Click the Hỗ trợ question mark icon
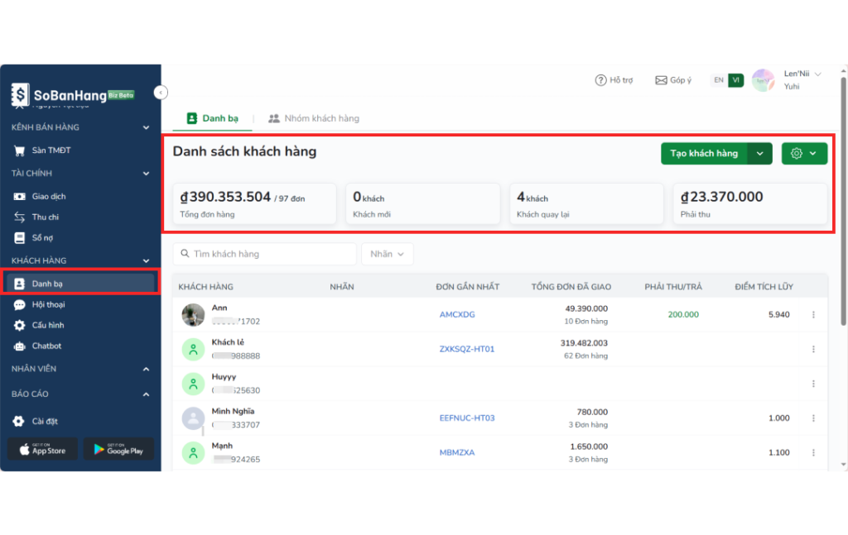The image size is (848, 535). (600, 80)
